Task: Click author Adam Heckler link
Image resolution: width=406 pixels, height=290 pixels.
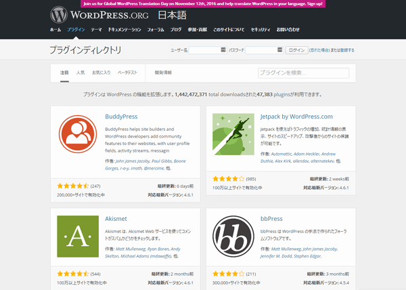Action: pos(307,154)
